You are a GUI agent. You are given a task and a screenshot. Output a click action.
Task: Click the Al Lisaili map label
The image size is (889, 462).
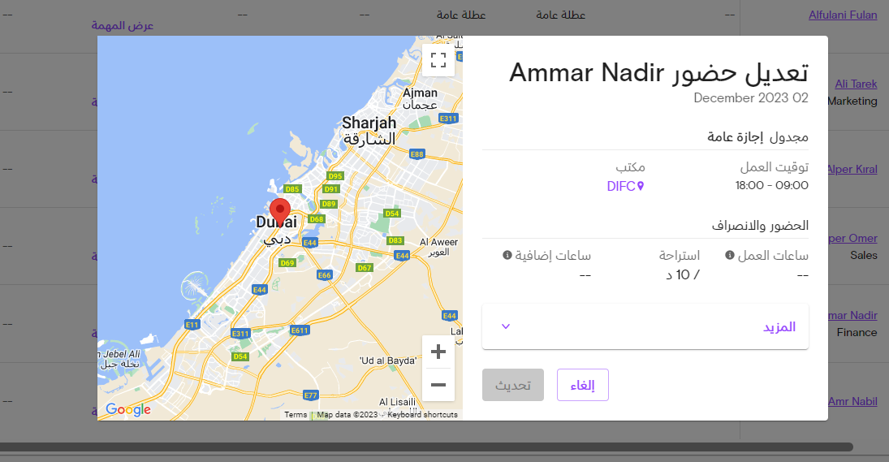[397, 402]
